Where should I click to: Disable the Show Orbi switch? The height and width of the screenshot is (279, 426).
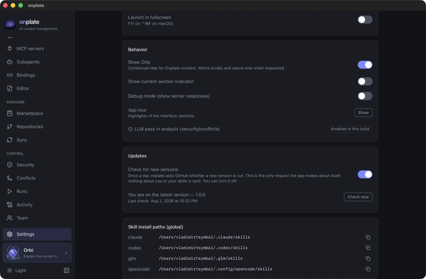[365, 65]
